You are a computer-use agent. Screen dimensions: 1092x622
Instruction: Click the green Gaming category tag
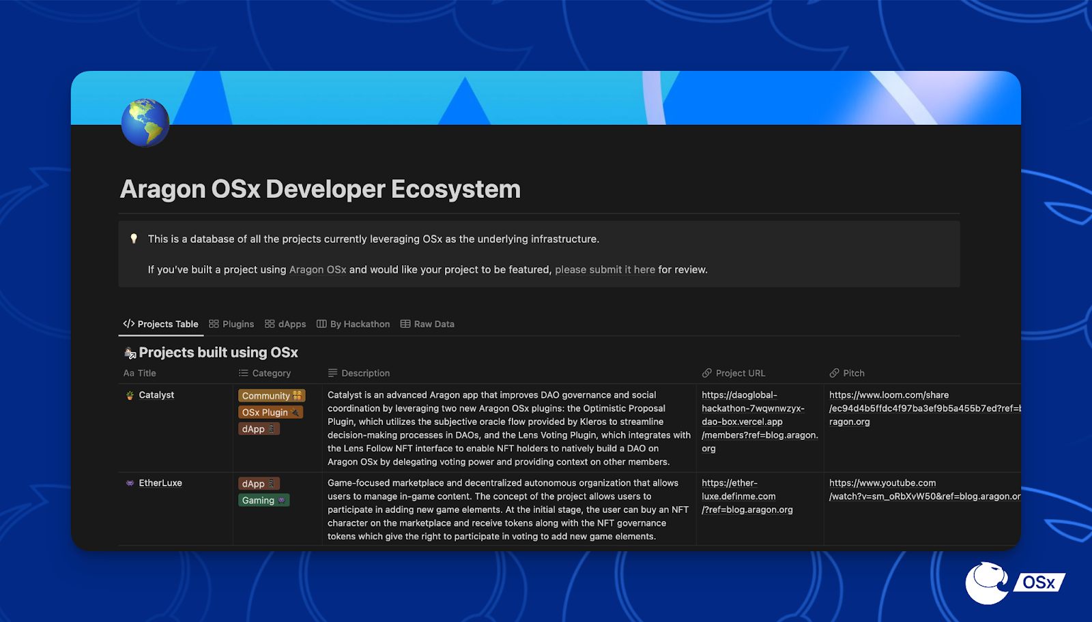pos(263,500)
